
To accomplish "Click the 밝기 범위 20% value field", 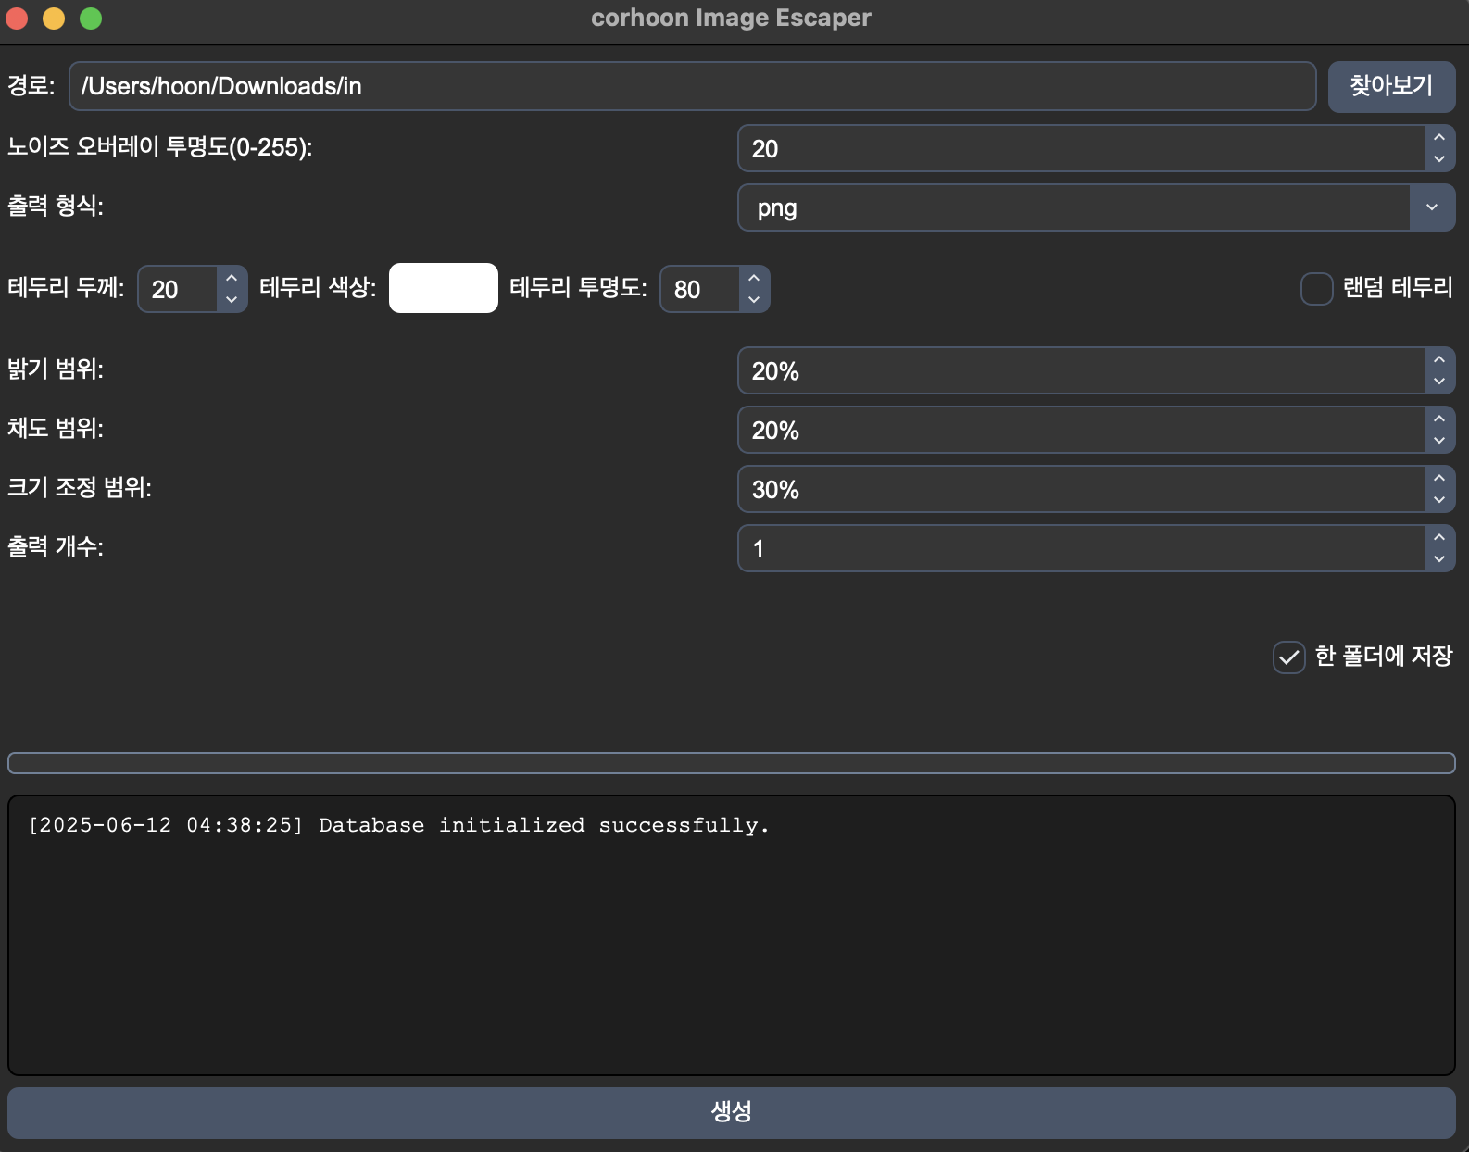I will click(x=1079, y=371).
